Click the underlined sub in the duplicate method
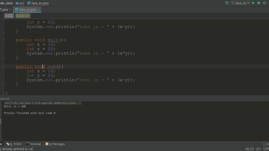269x151 pixels. pyautogui.click(x=52, y=67)
